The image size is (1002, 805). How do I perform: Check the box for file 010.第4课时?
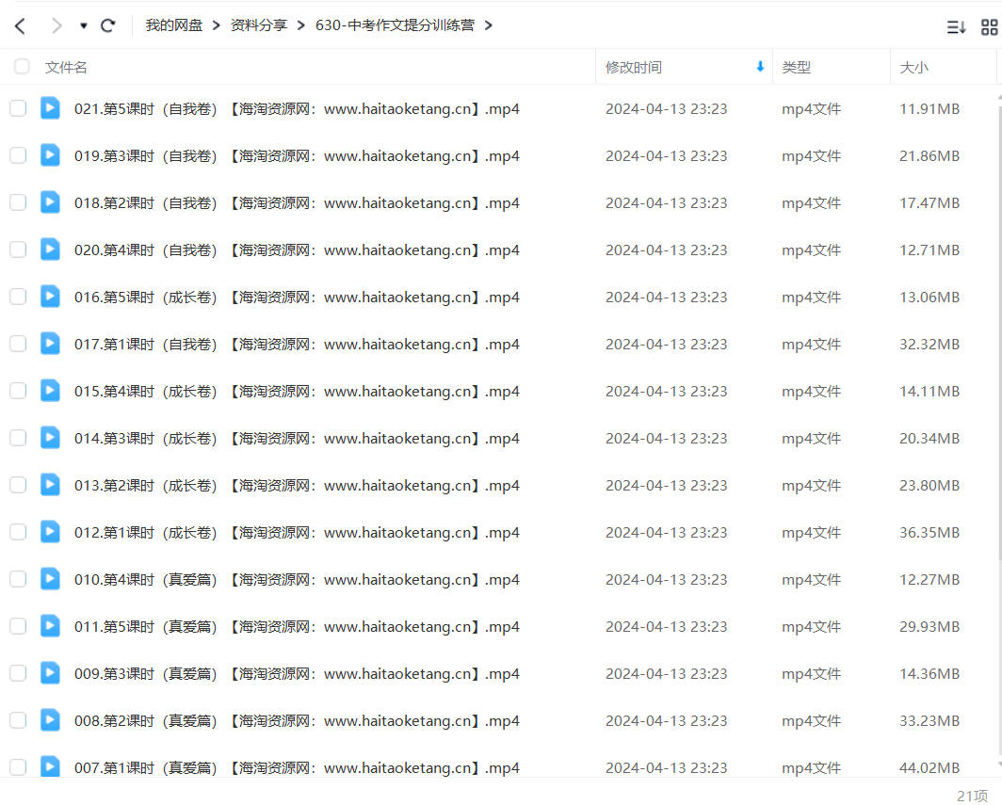pos(18,579)
